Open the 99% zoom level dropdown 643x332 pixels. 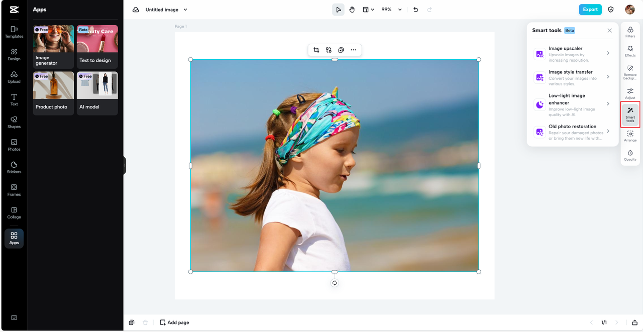pyautogui.click(x=391, y=10)
